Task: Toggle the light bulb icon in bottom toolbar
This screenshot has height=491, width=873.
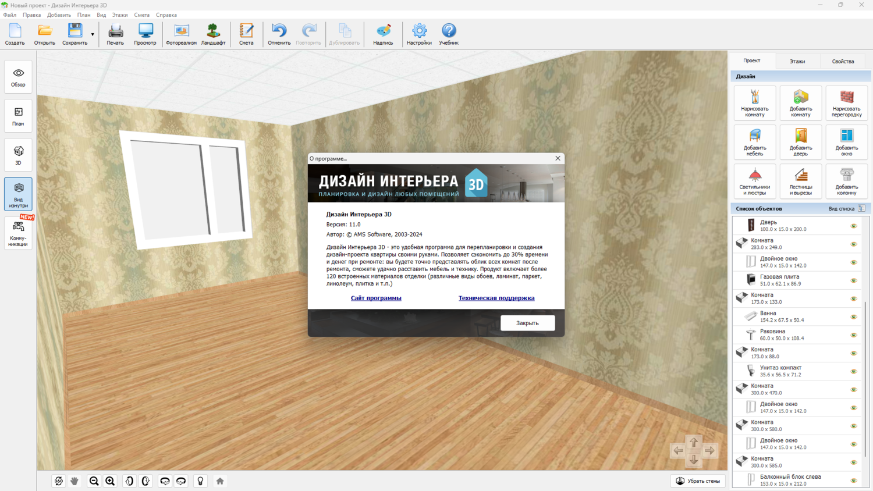Action: coord(200,481)
